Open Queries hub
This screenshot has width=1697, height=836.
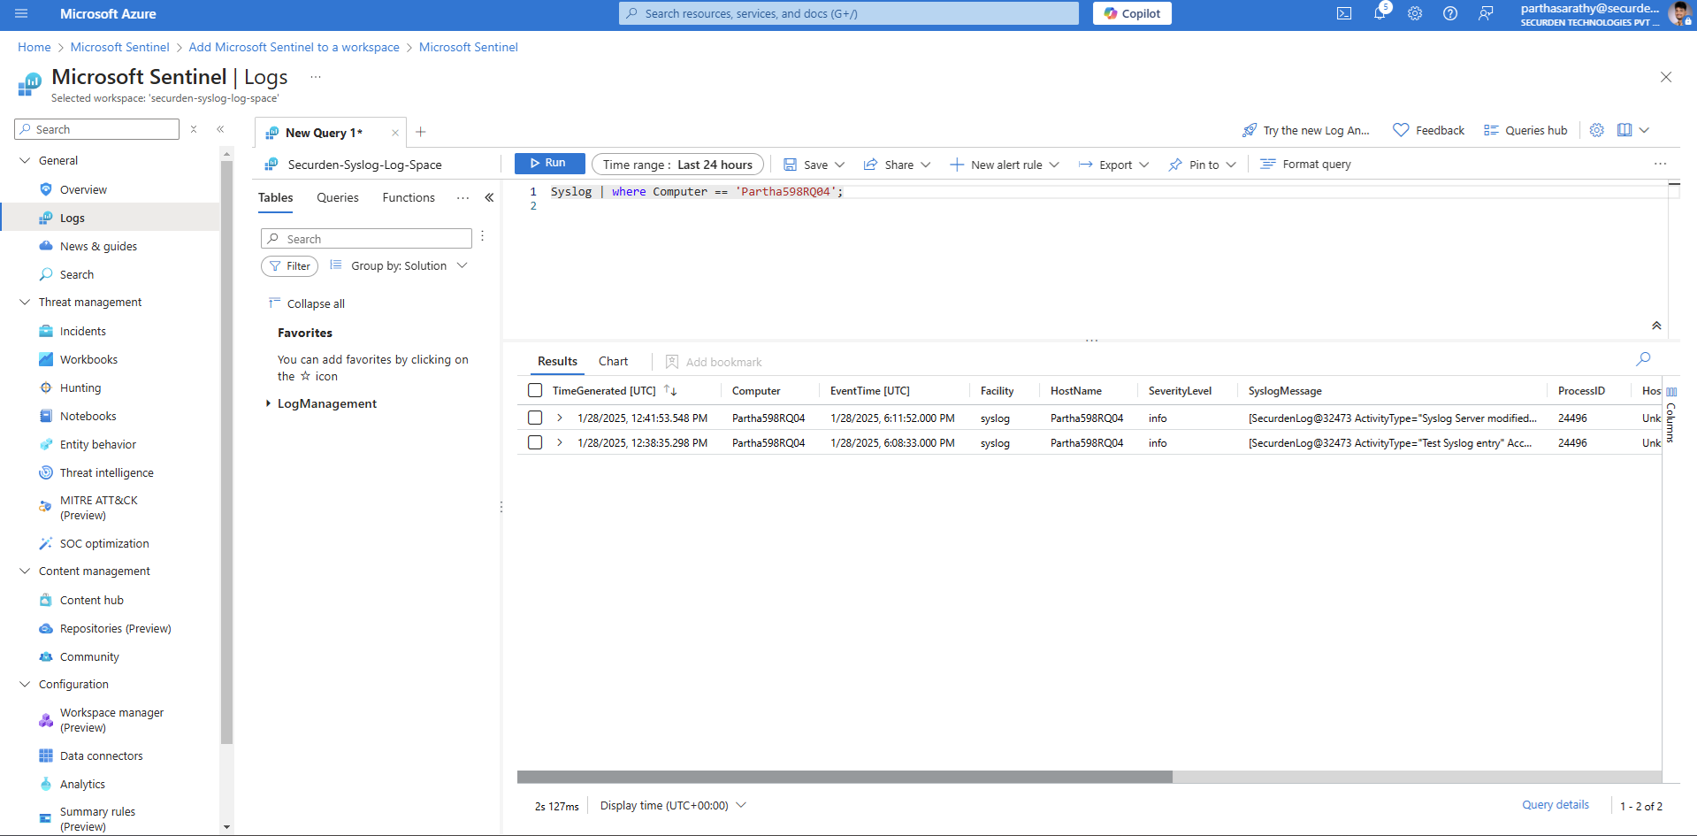pyautogui.click(x=1525, y=130)
